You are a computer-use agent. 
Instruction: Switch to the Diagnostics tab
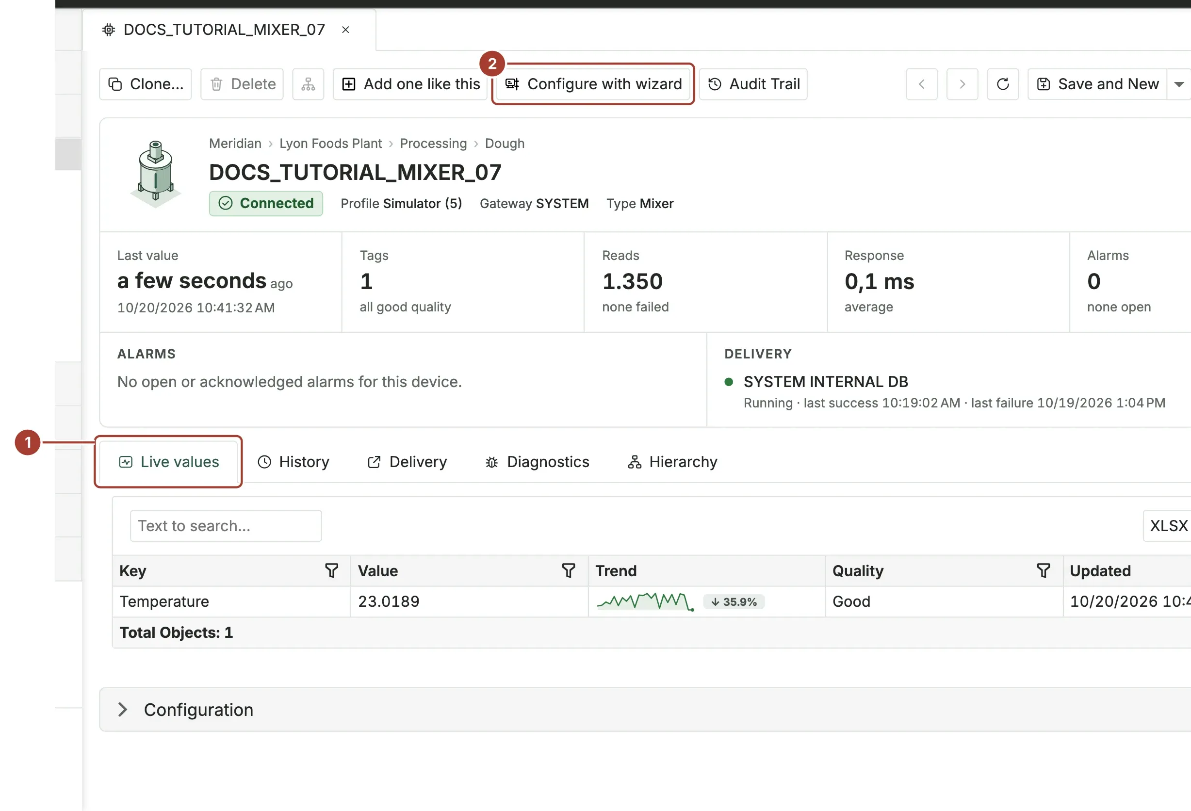pyautogui.click(x=537, y=462)
